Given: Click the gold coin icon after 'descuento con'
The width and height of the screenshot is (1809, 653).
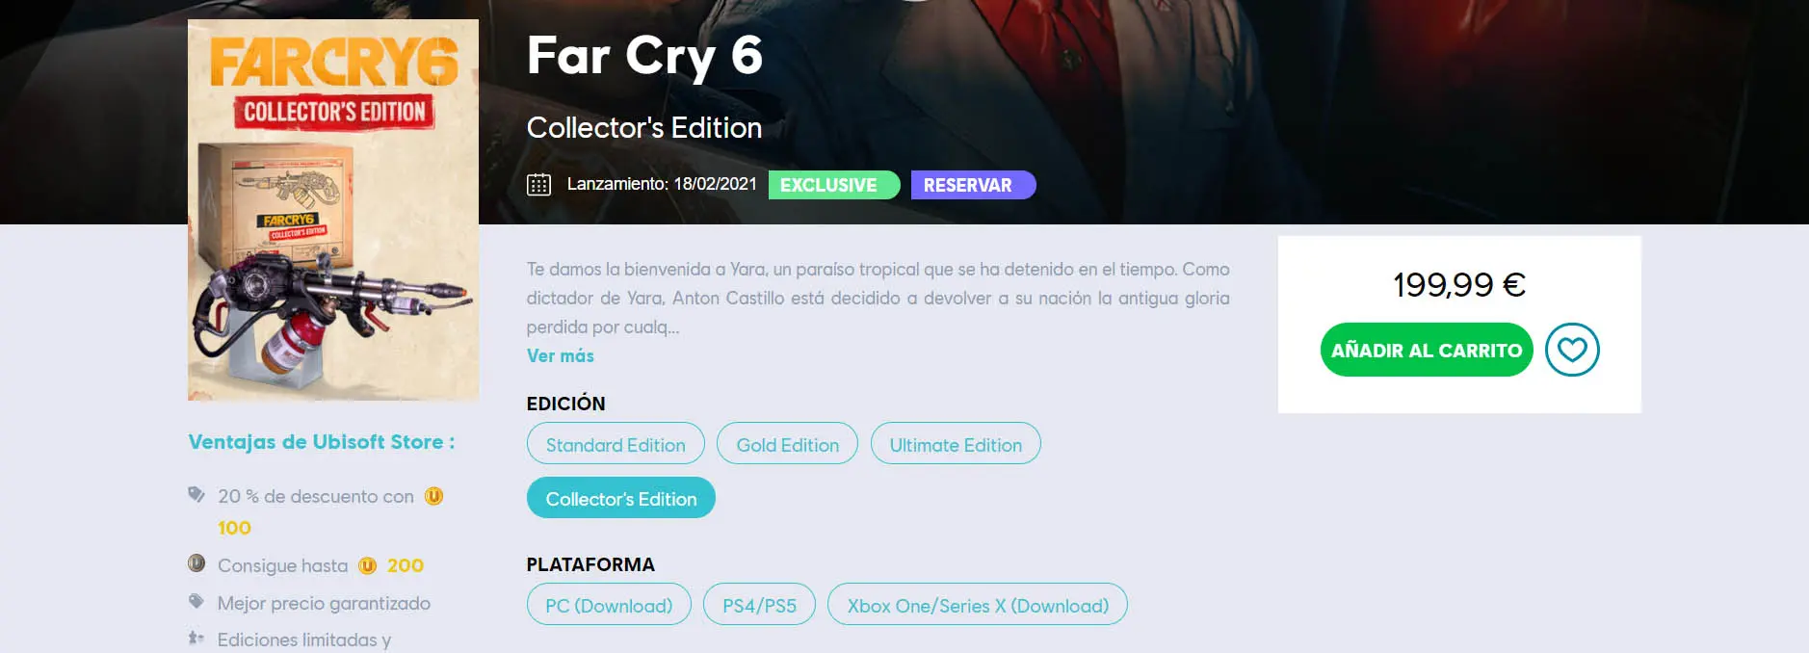Looking at the screenshot, I should point(433,496).
